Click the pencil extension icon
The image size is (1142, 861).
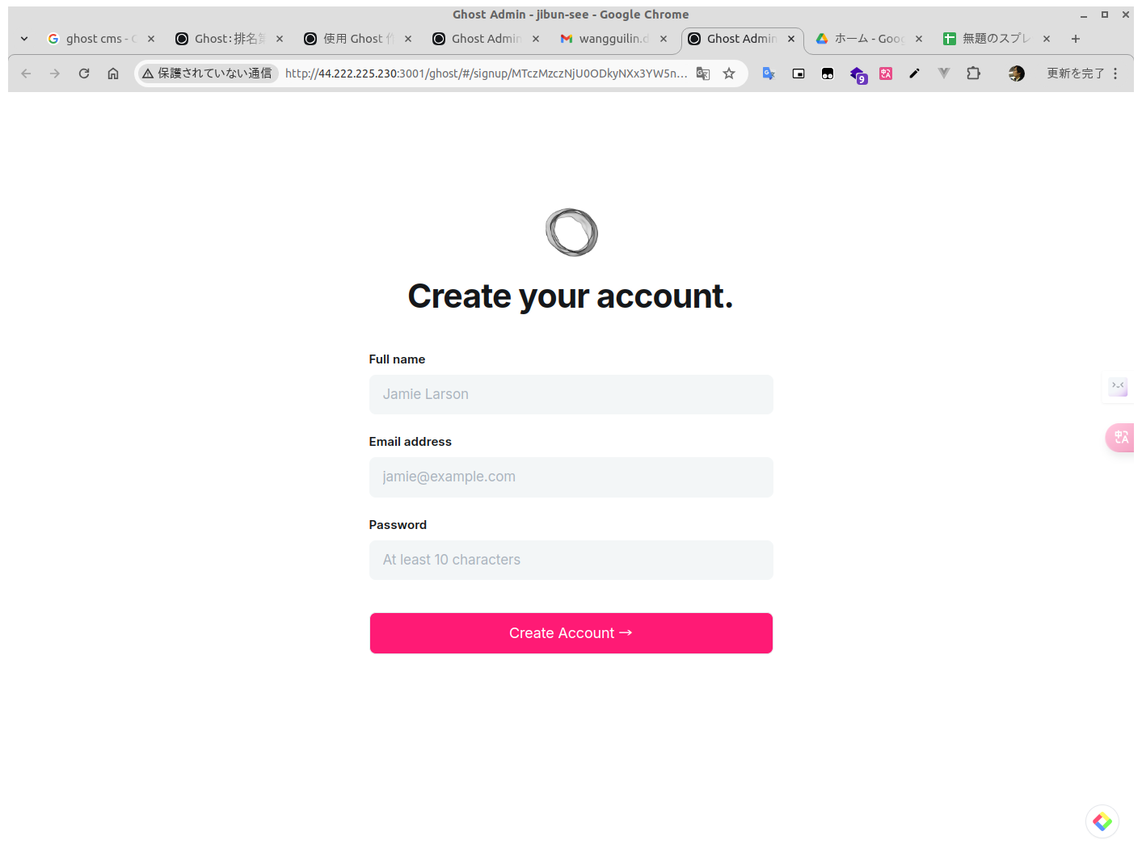pyautogui.click(x=914, y=73)
